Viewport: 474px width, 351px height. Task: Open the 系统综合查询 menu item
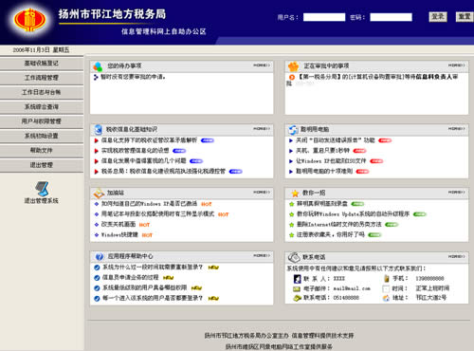click(42, 107)
